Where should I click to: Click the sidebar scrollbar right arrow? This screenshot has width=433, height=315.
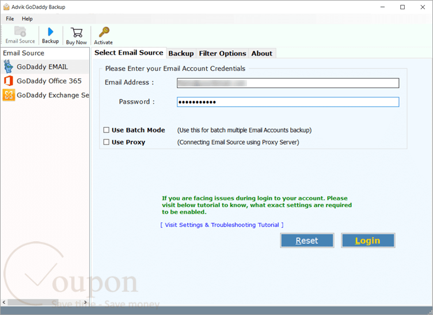[86, 302]
